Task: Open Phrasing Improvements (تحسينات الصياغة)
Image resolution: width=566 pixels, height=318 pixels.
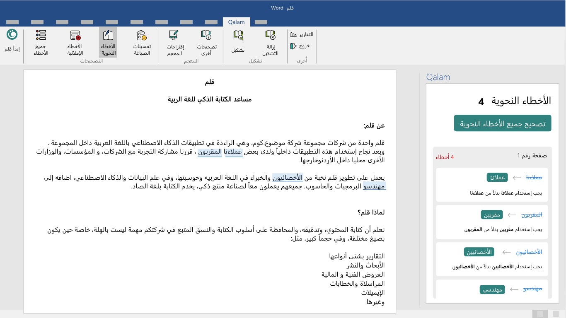Action: point(142,42)
